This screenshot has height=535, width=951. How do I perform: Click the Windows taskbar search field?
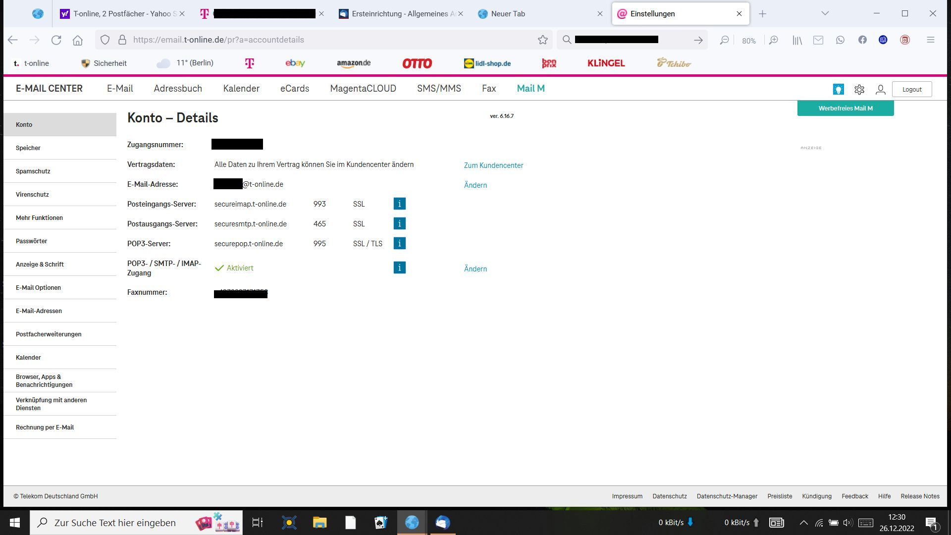tap(115, 523)
